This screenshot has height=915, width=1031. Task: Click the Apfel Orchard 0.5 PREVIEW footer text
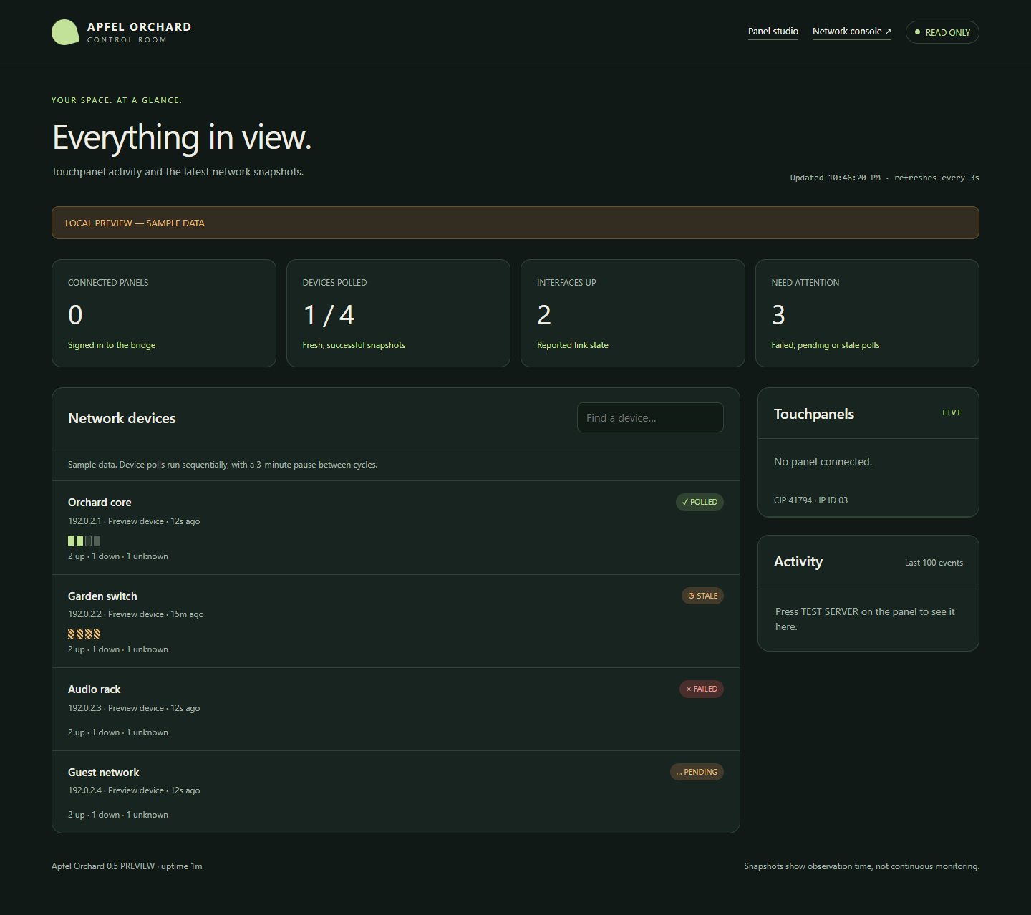127,866
